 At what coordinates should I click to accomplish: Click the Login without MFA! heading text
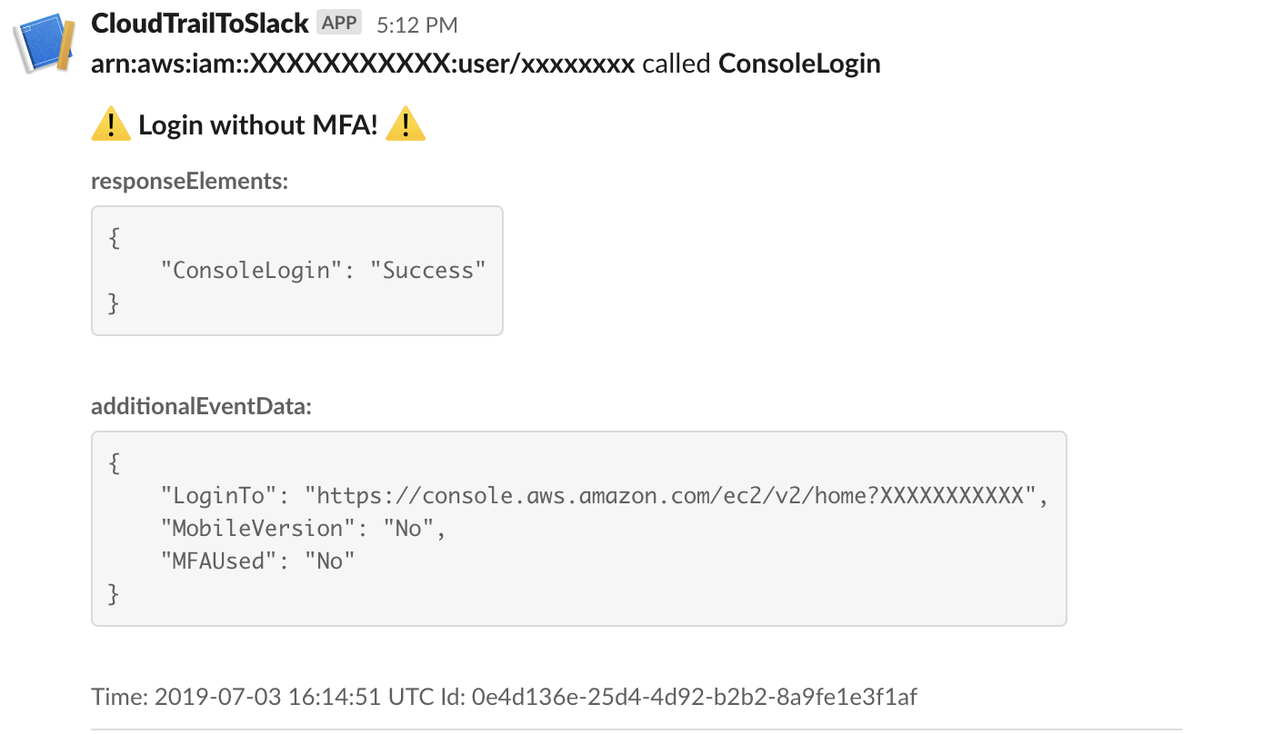click(258, 125)
